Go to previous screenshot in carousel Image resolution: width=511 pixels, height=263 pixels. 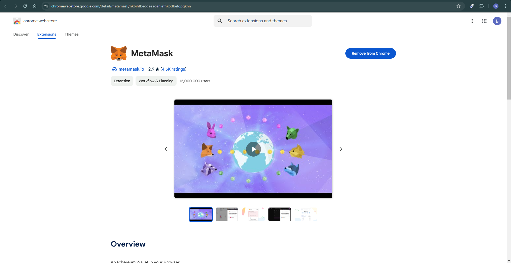(x=166, y=149)
